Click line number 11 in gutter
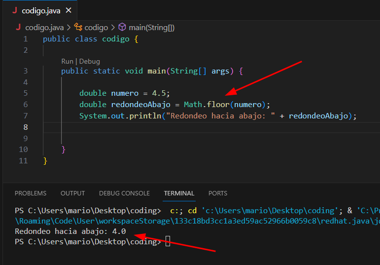Image resolution: width=380 pixels, height=265 pixels. tap(24, 161)
